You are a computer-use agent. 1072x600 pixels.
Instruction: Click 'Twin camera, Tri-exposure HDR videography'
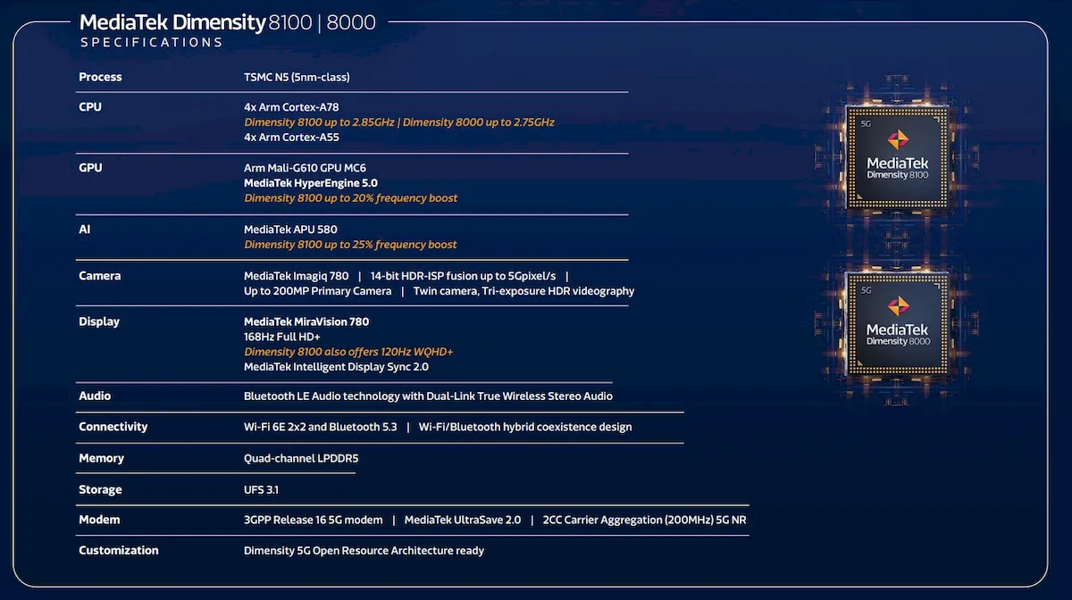523,291
